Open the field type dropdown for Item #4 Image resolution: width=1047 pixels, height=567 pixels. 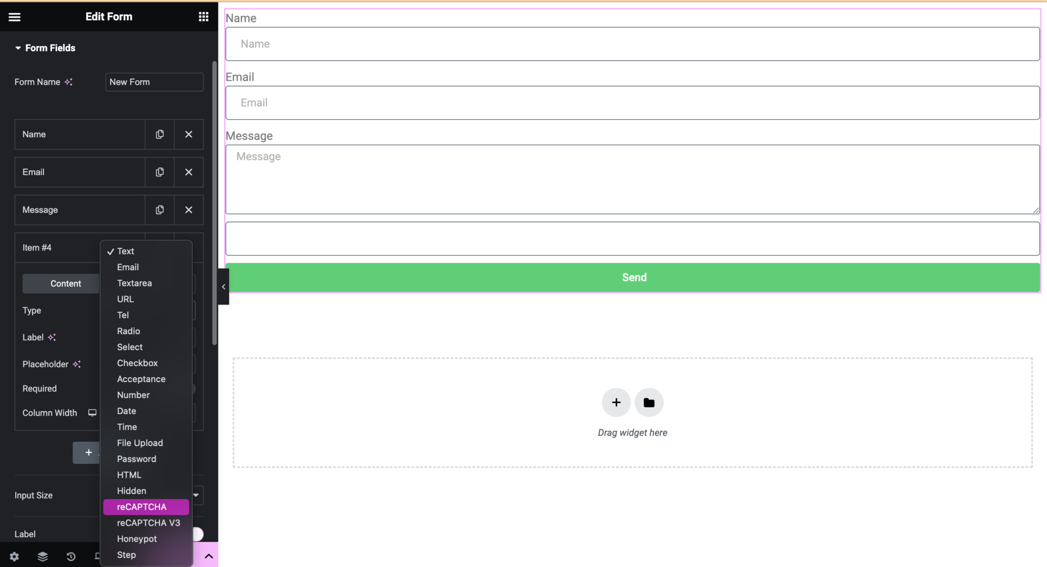click(154, 311)
